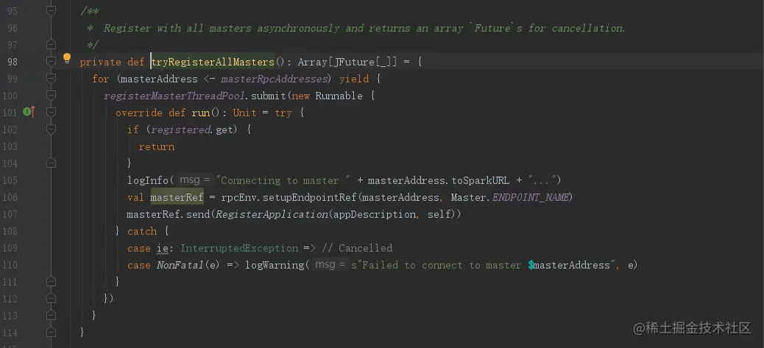Click RegisterApplication on line 107

click(272, 214)
